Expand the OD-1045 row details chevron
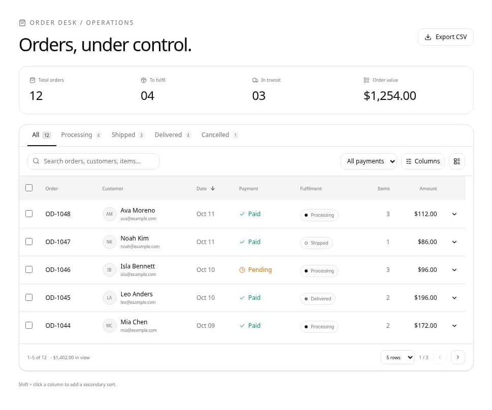The height and width of the screenshot is (410, 492). (454, 298)
